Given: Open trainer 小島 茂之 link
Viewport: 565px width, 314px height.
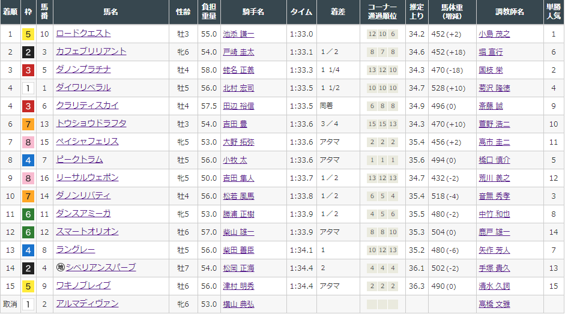Looking at the screenshot, I should pos(494,34).
